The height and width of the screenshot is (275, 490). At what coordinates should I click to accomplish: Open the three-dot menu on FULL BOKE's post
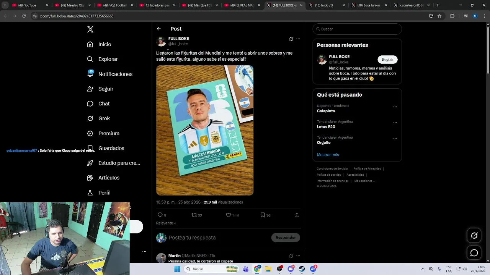click(298, 39)
